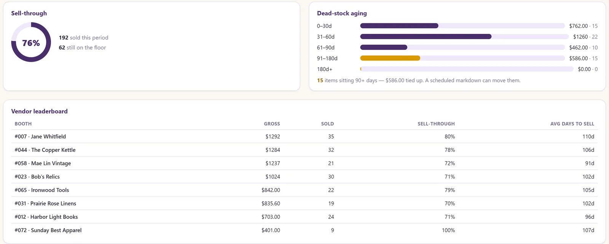
Task: Click the $762.00 · 15 aging value
Action: tap(583, 26)
